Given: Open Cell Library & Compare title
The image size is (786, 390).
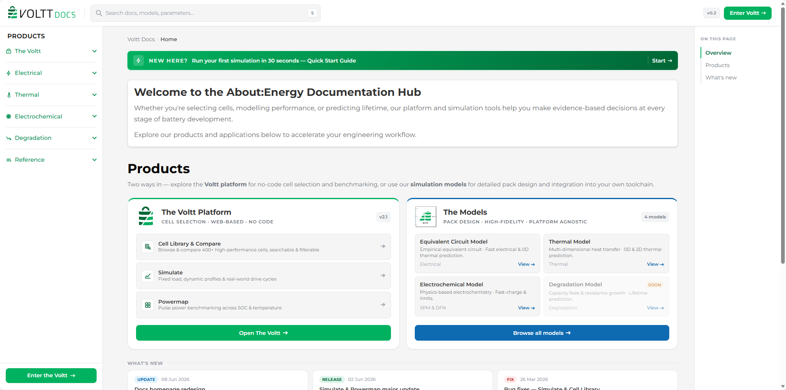Looking at the screenshot, I should (x=190, y=244).
